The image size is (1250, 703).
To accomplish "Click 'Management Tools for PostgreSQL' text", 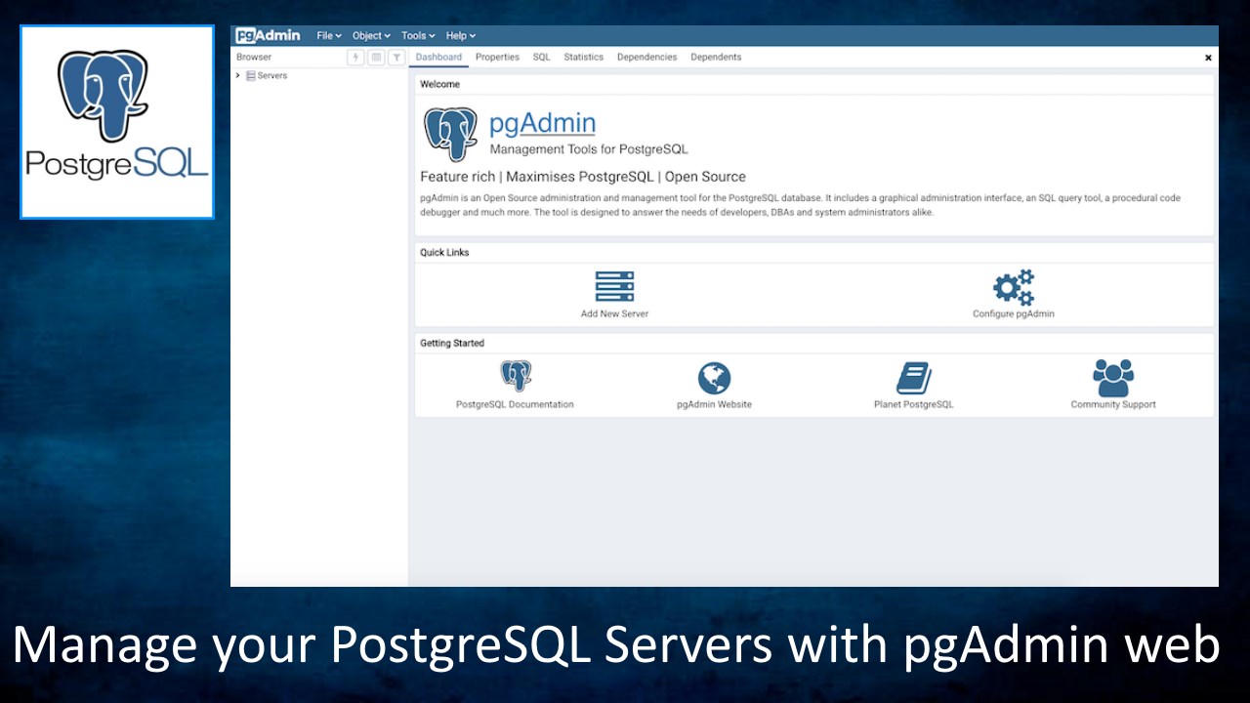I will [589, 149].
